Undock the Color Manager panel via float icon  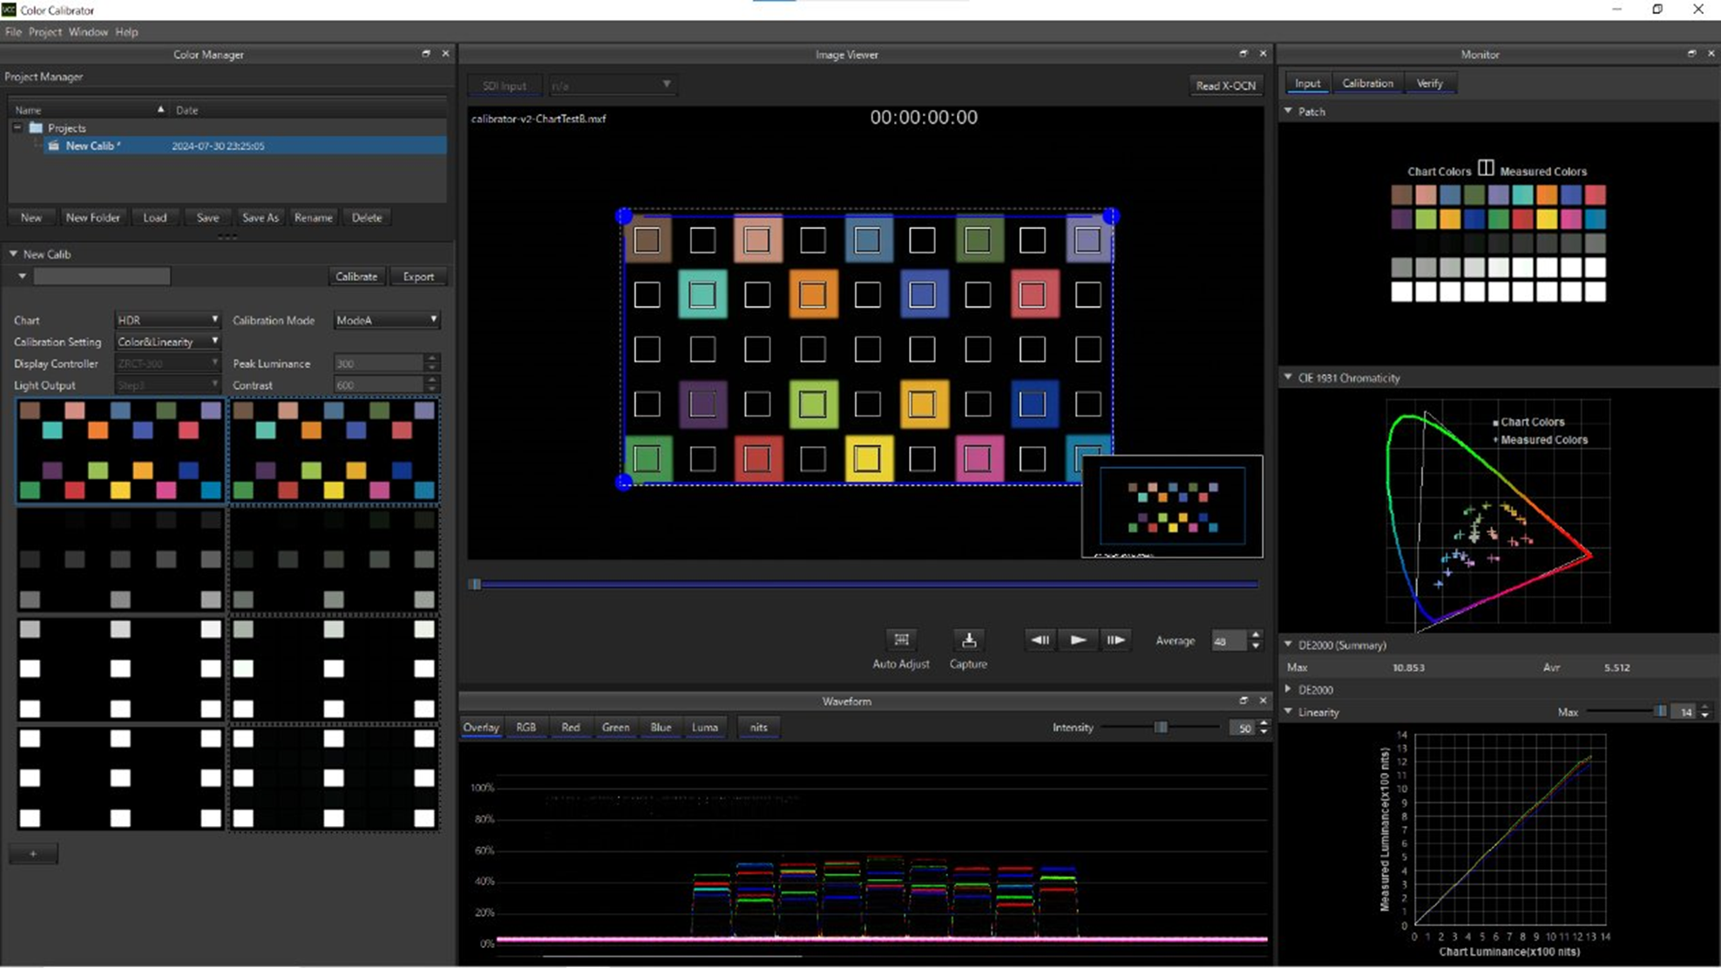tap(426, 53)
